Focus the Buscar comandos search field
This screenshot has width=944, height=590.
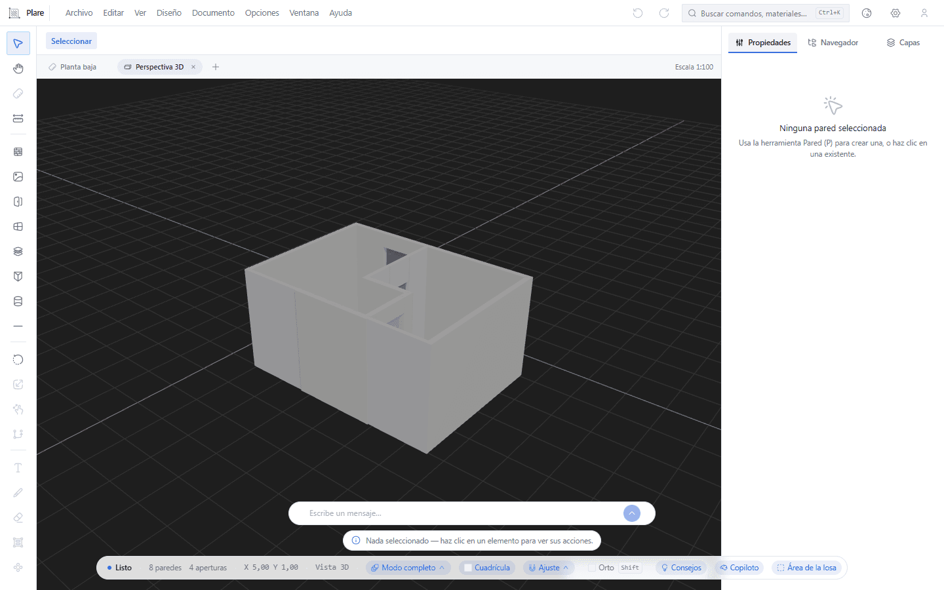click(x=766, y=13)
